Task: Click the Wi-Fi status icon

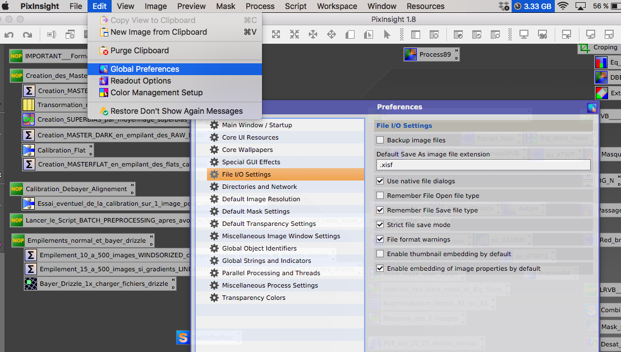Action: (x=563, y=6)
